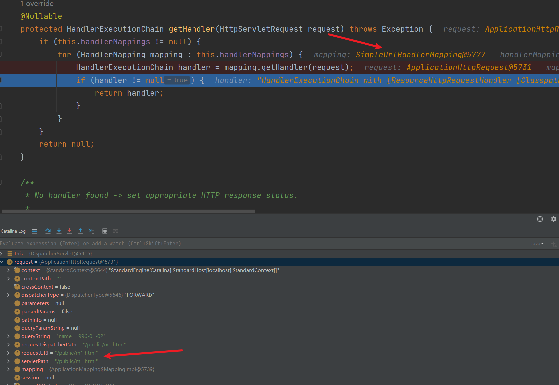Open the Java language dropdown
The image size is (559, 385).
tap(537, 244)
